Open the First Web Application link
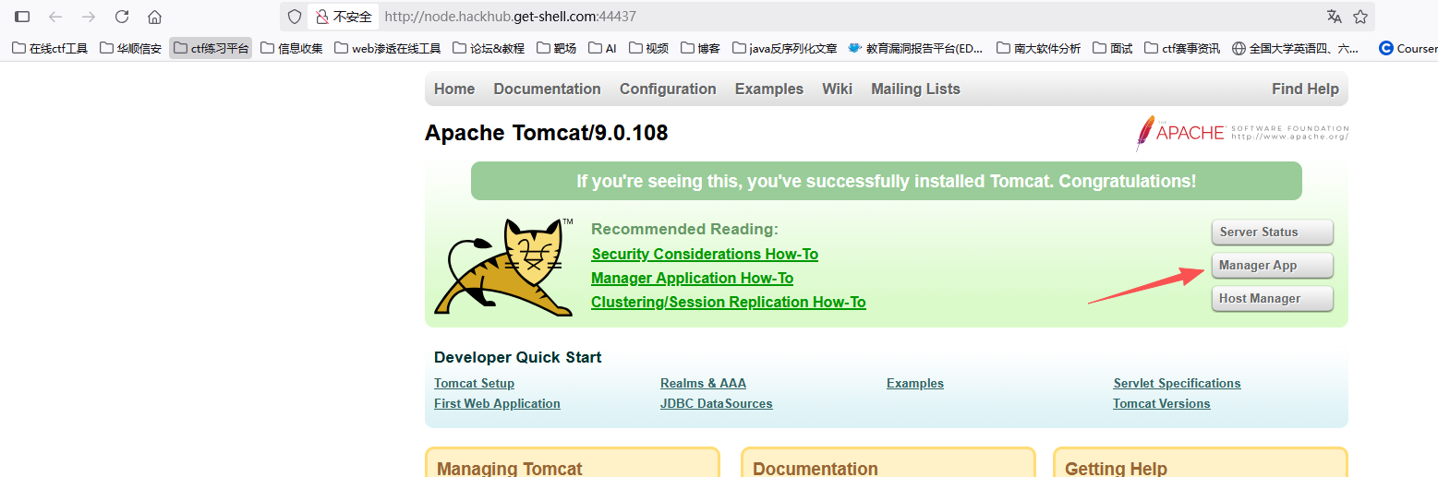Screen dimensions: 1438x477 [x=497, y=403]
